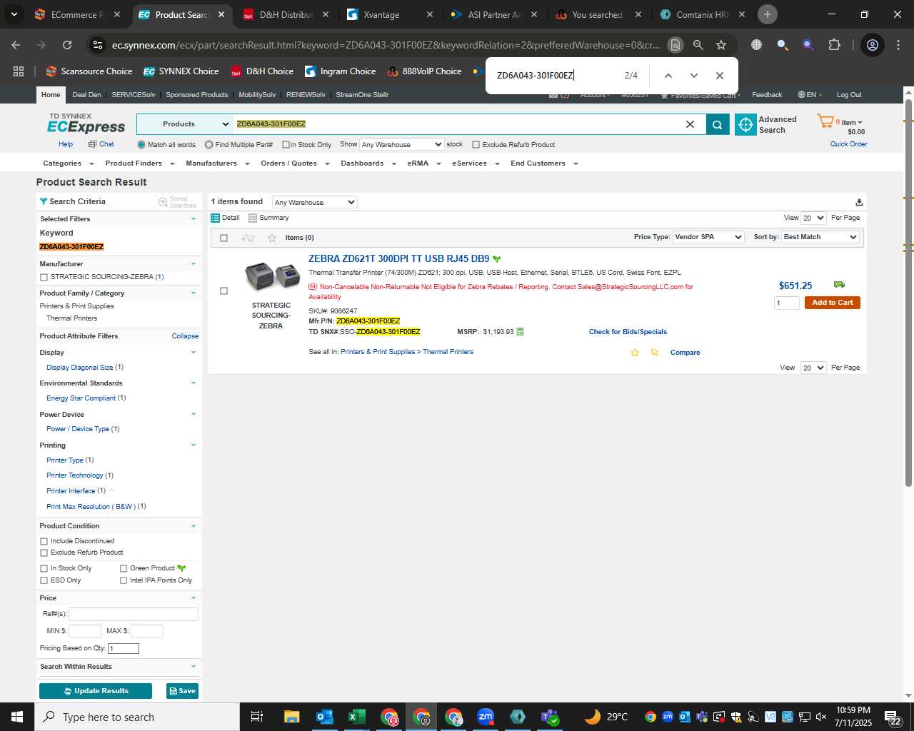Go to previous find-in-page match
The height and width of the screenshot is (731, 914).
click(x=668, y=76)
